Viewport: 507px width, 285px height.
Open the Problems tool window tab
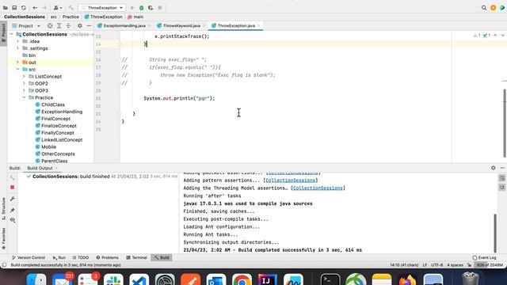[x=108, y=257]
